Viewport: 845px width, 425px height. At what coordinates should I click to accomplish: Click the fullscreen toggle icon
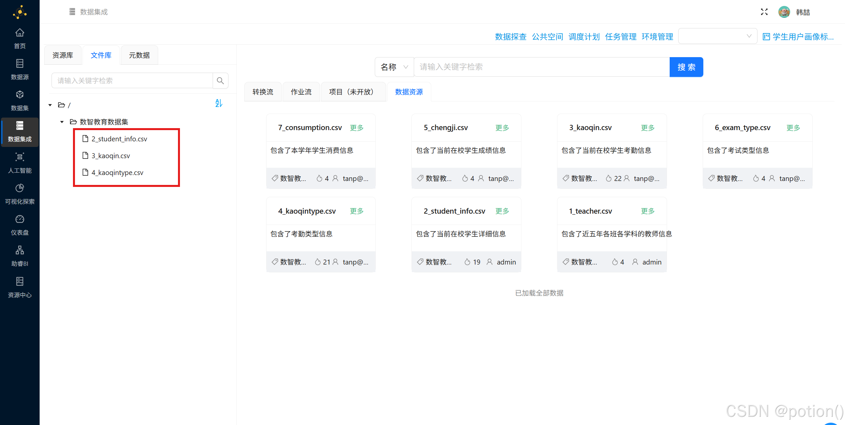coord(764,12)
